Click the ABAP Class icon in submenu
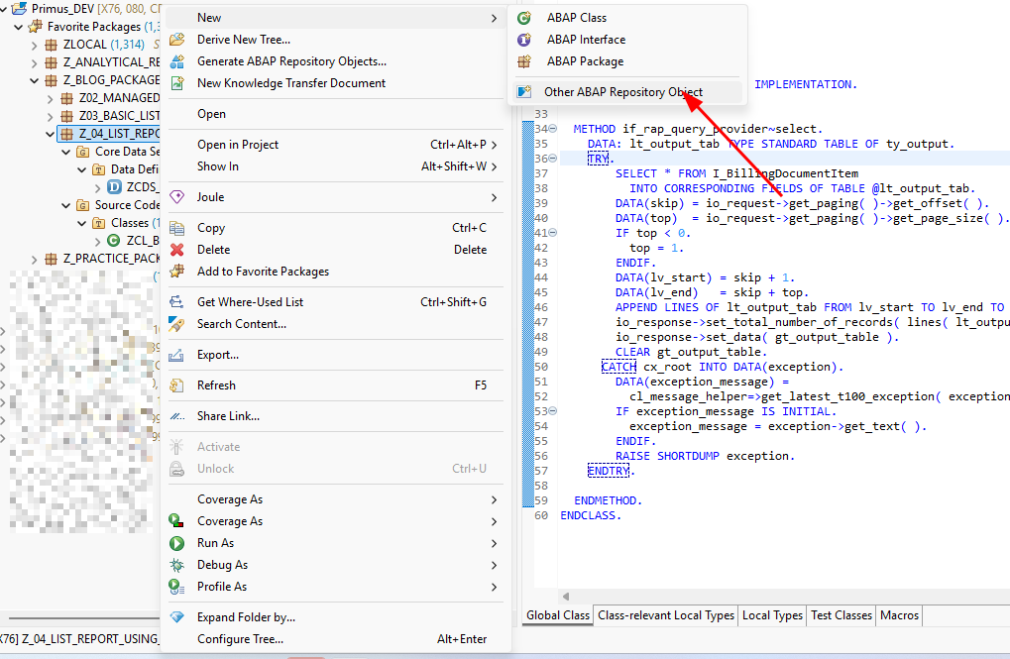 [x=524, y=18]
